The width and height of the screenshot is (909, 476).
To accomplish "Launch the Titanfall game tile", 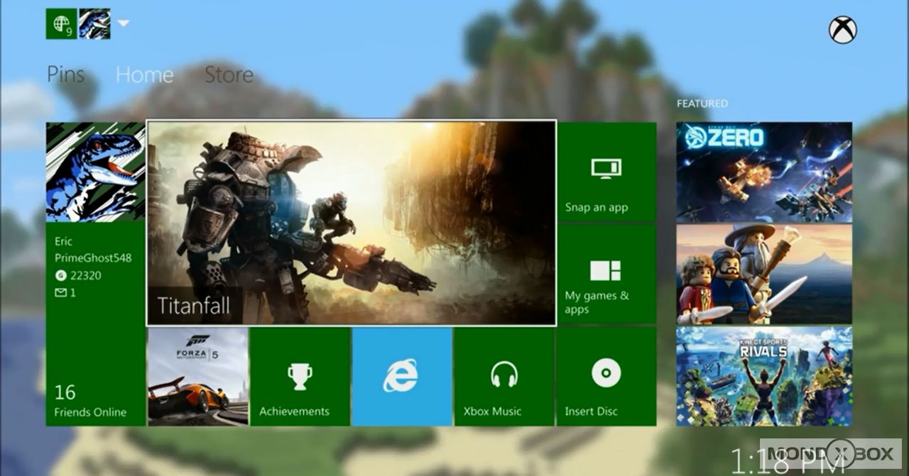I will point(351,223).
